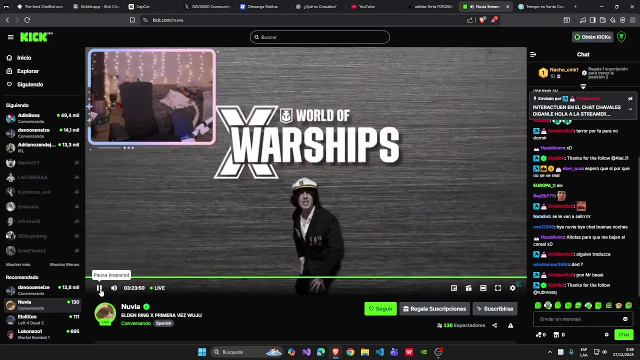This screenshot has height=360, width=640.
Task: Go to the KICK home logo
Action: pos(36,37)
